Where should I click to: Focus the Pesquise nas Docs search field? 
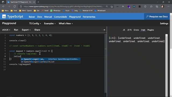click(157, 16)
